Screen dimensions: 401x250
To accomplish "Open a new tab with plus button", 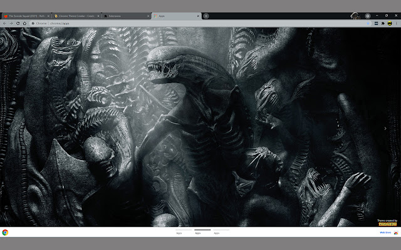I will (x=206, y=16).
